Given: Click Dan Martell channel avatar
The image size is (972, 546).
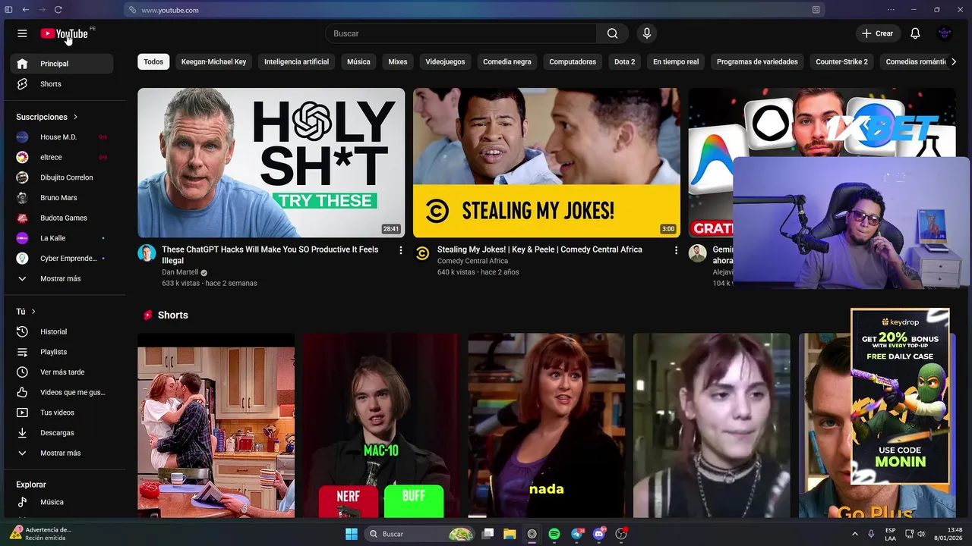Looking at the screenshot, I should (147, 253).
